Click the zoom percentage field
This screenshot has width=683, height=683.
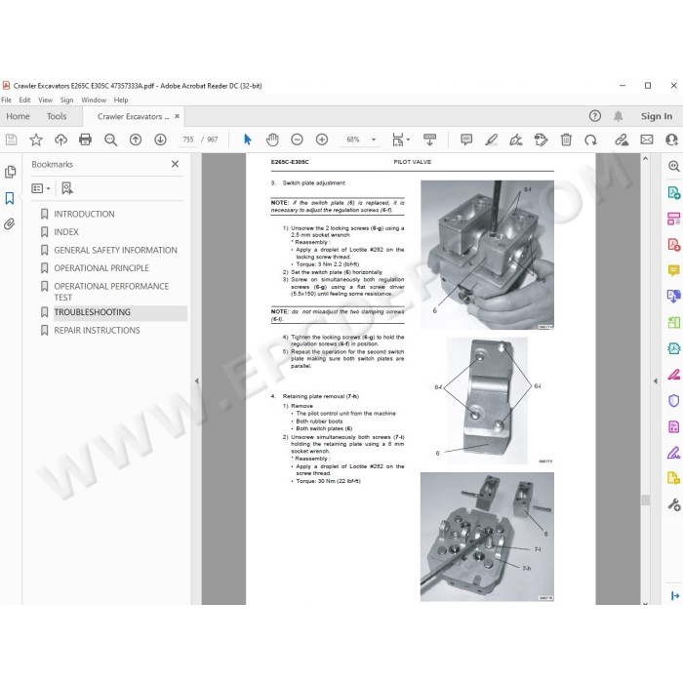(353, 140)
